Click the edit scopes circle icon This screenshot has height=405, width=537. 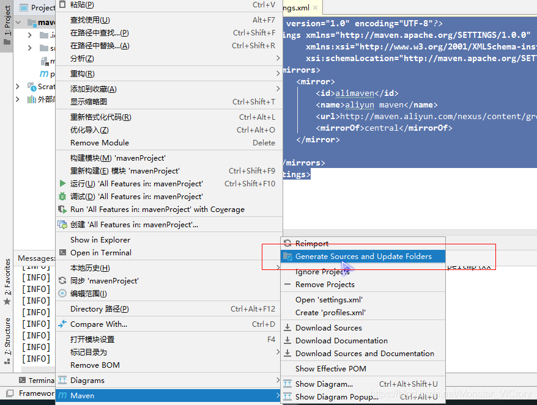62,293
